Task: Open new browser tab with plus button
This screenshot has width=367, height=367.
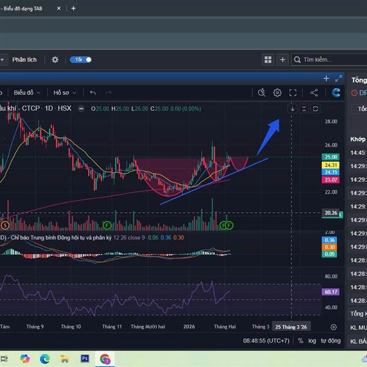Action: pos(73,9)
